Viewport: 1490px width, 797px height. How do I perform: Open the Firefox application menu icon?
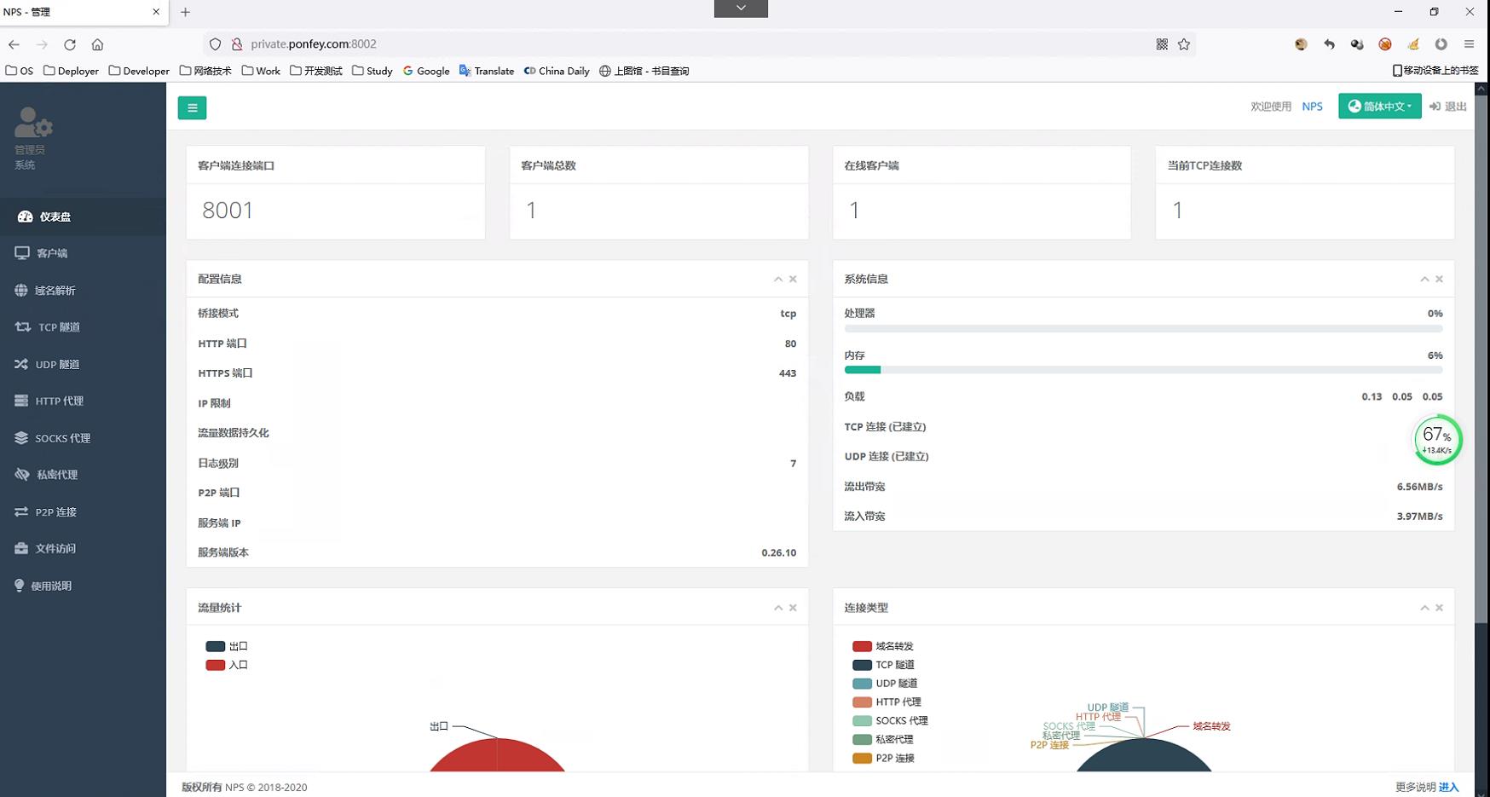pos(1469,44)
